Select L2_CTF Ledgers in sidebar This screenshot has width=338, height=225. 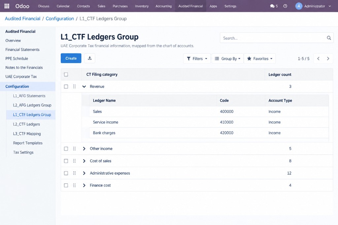[26, 124]
